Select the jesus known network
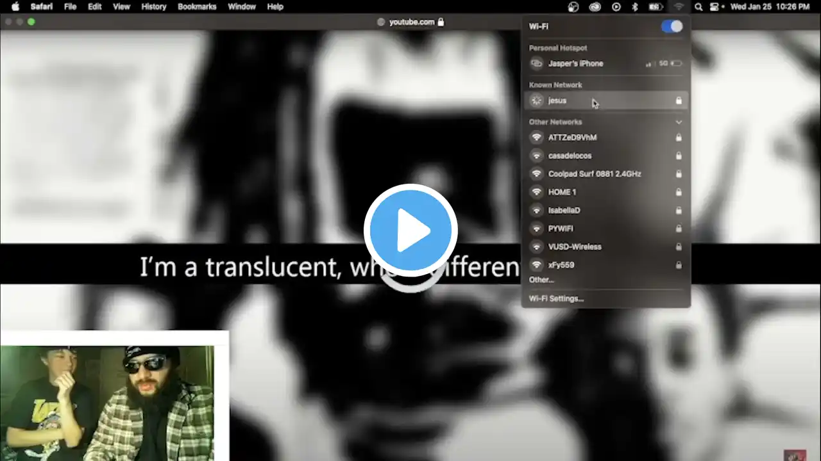The width and height of the screenshot is (821, 461). pyautogui.click(x=605, y=101)
